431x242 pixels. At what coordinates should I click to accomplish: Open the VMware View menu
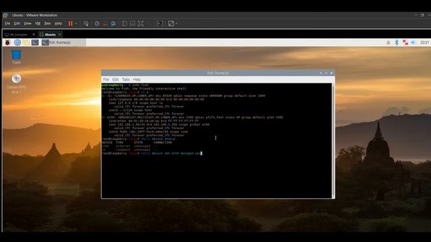[x=28, y=24]
